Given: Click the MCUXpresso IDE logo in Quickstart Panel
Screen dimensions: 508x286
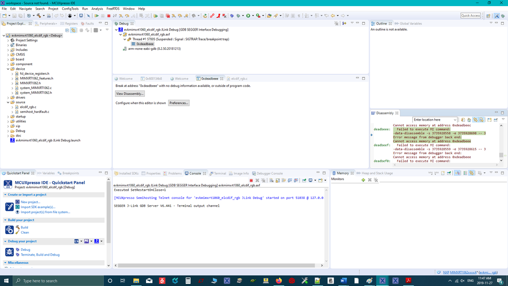Looking at the screenshot, I should (8, 185).
